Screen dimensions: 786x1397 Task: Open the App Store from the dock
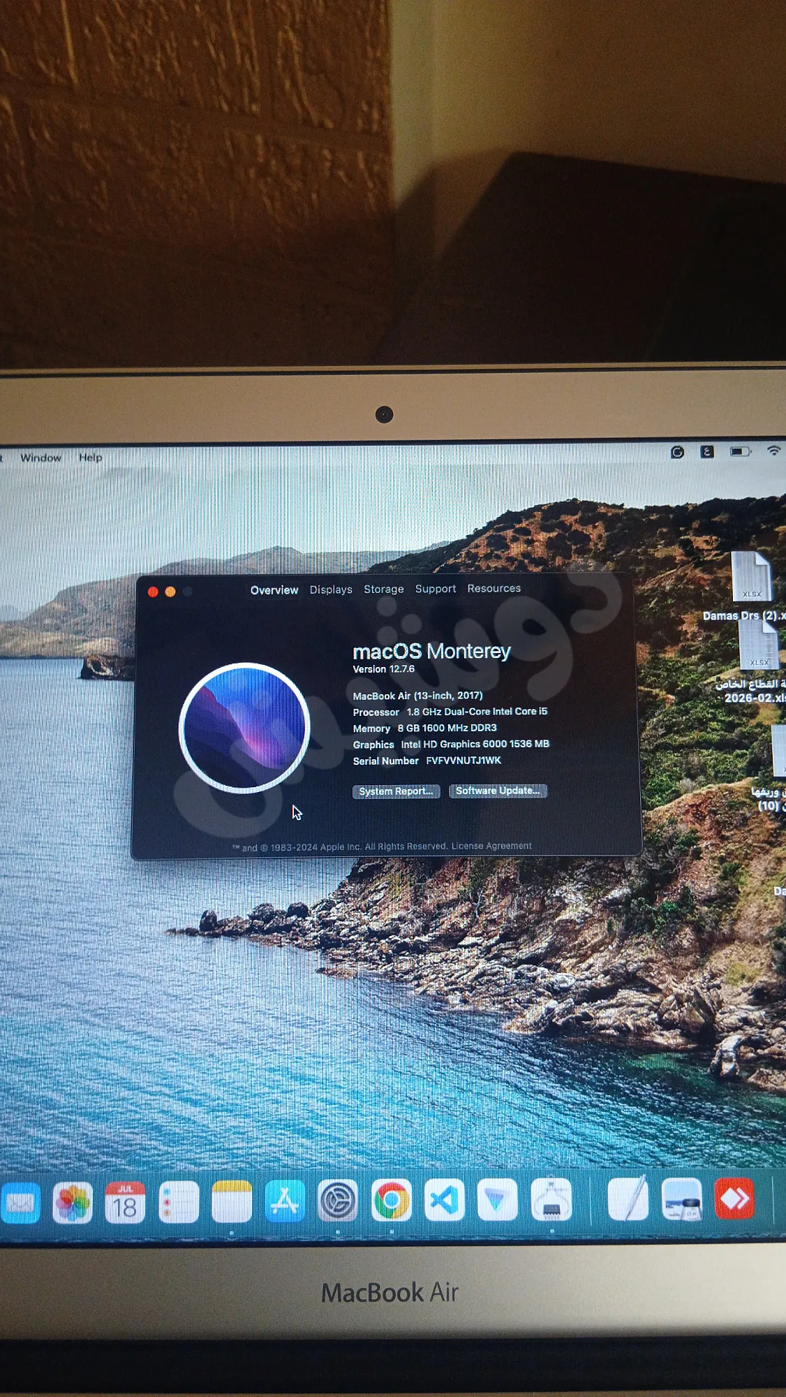[285, 1201]
